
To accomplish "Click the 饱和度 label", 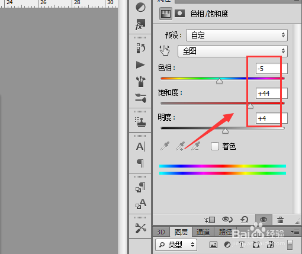I will pos(170,92).
